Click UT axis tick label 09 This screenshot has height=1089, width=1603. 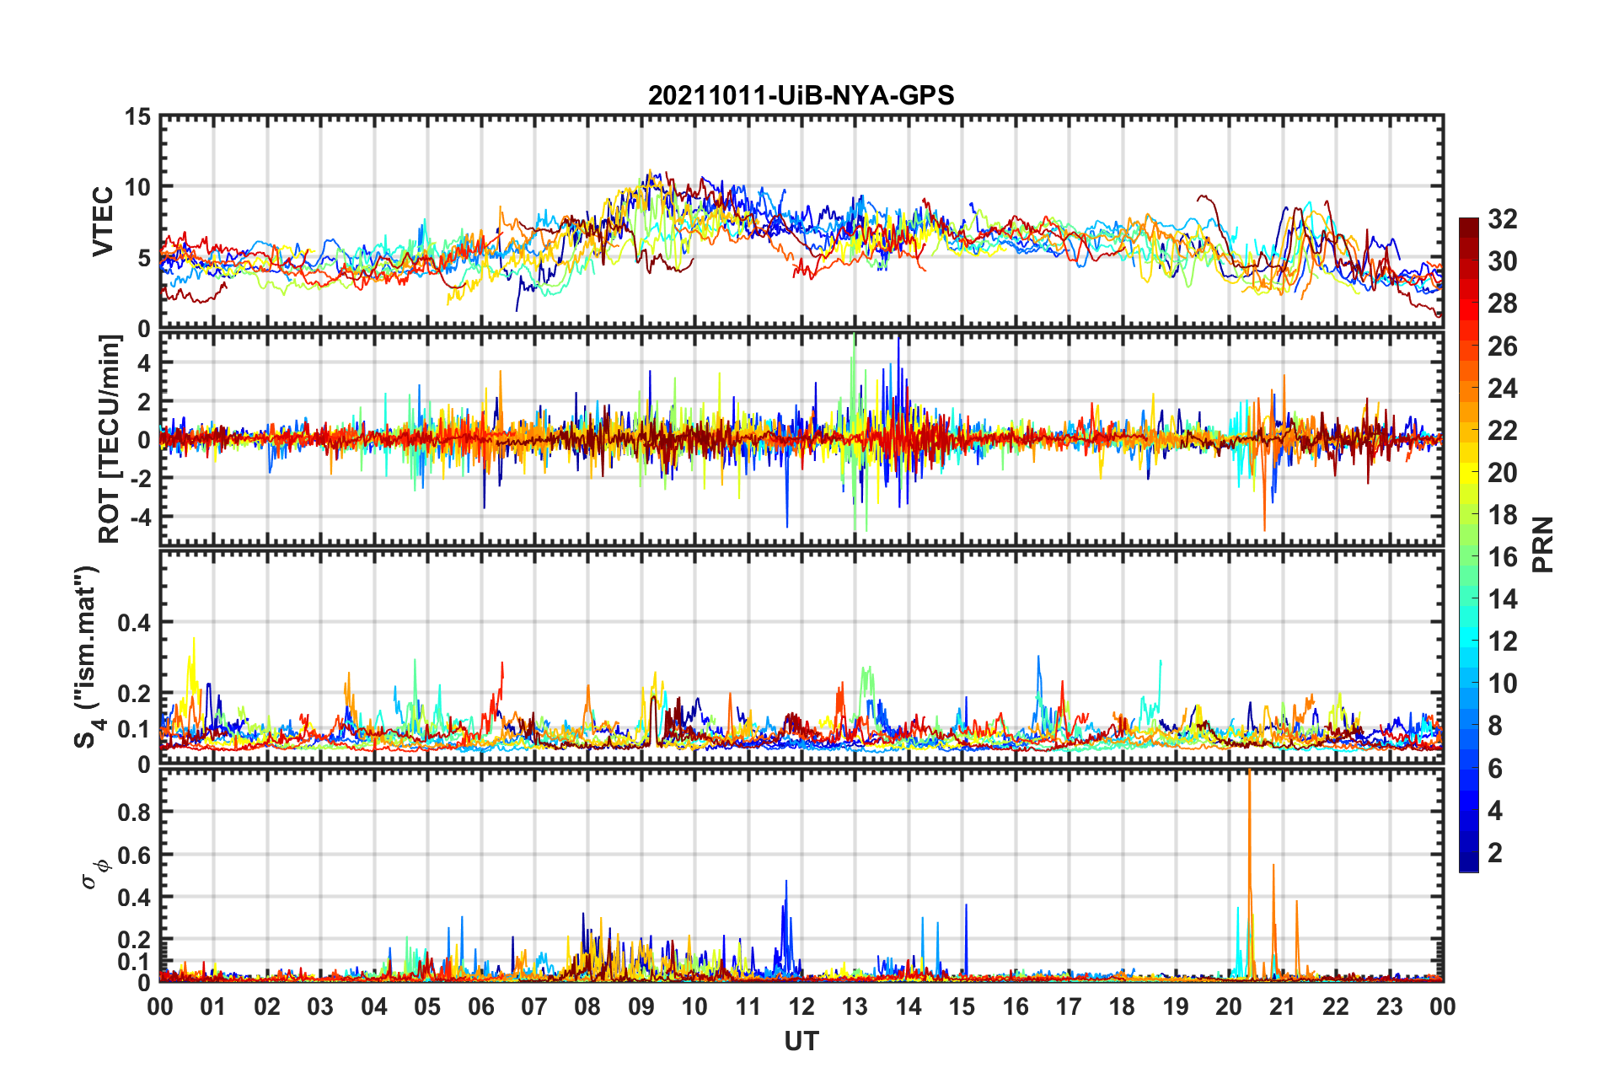pos(641,1006)
